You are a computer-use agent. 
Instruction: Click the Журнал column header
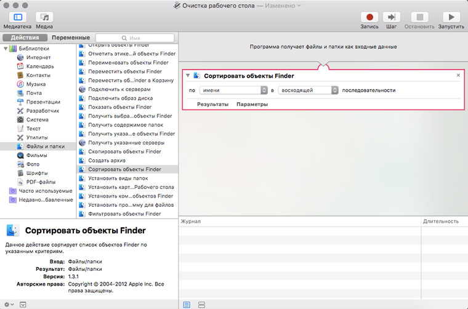pyautogui.click(x=300, y=222)
